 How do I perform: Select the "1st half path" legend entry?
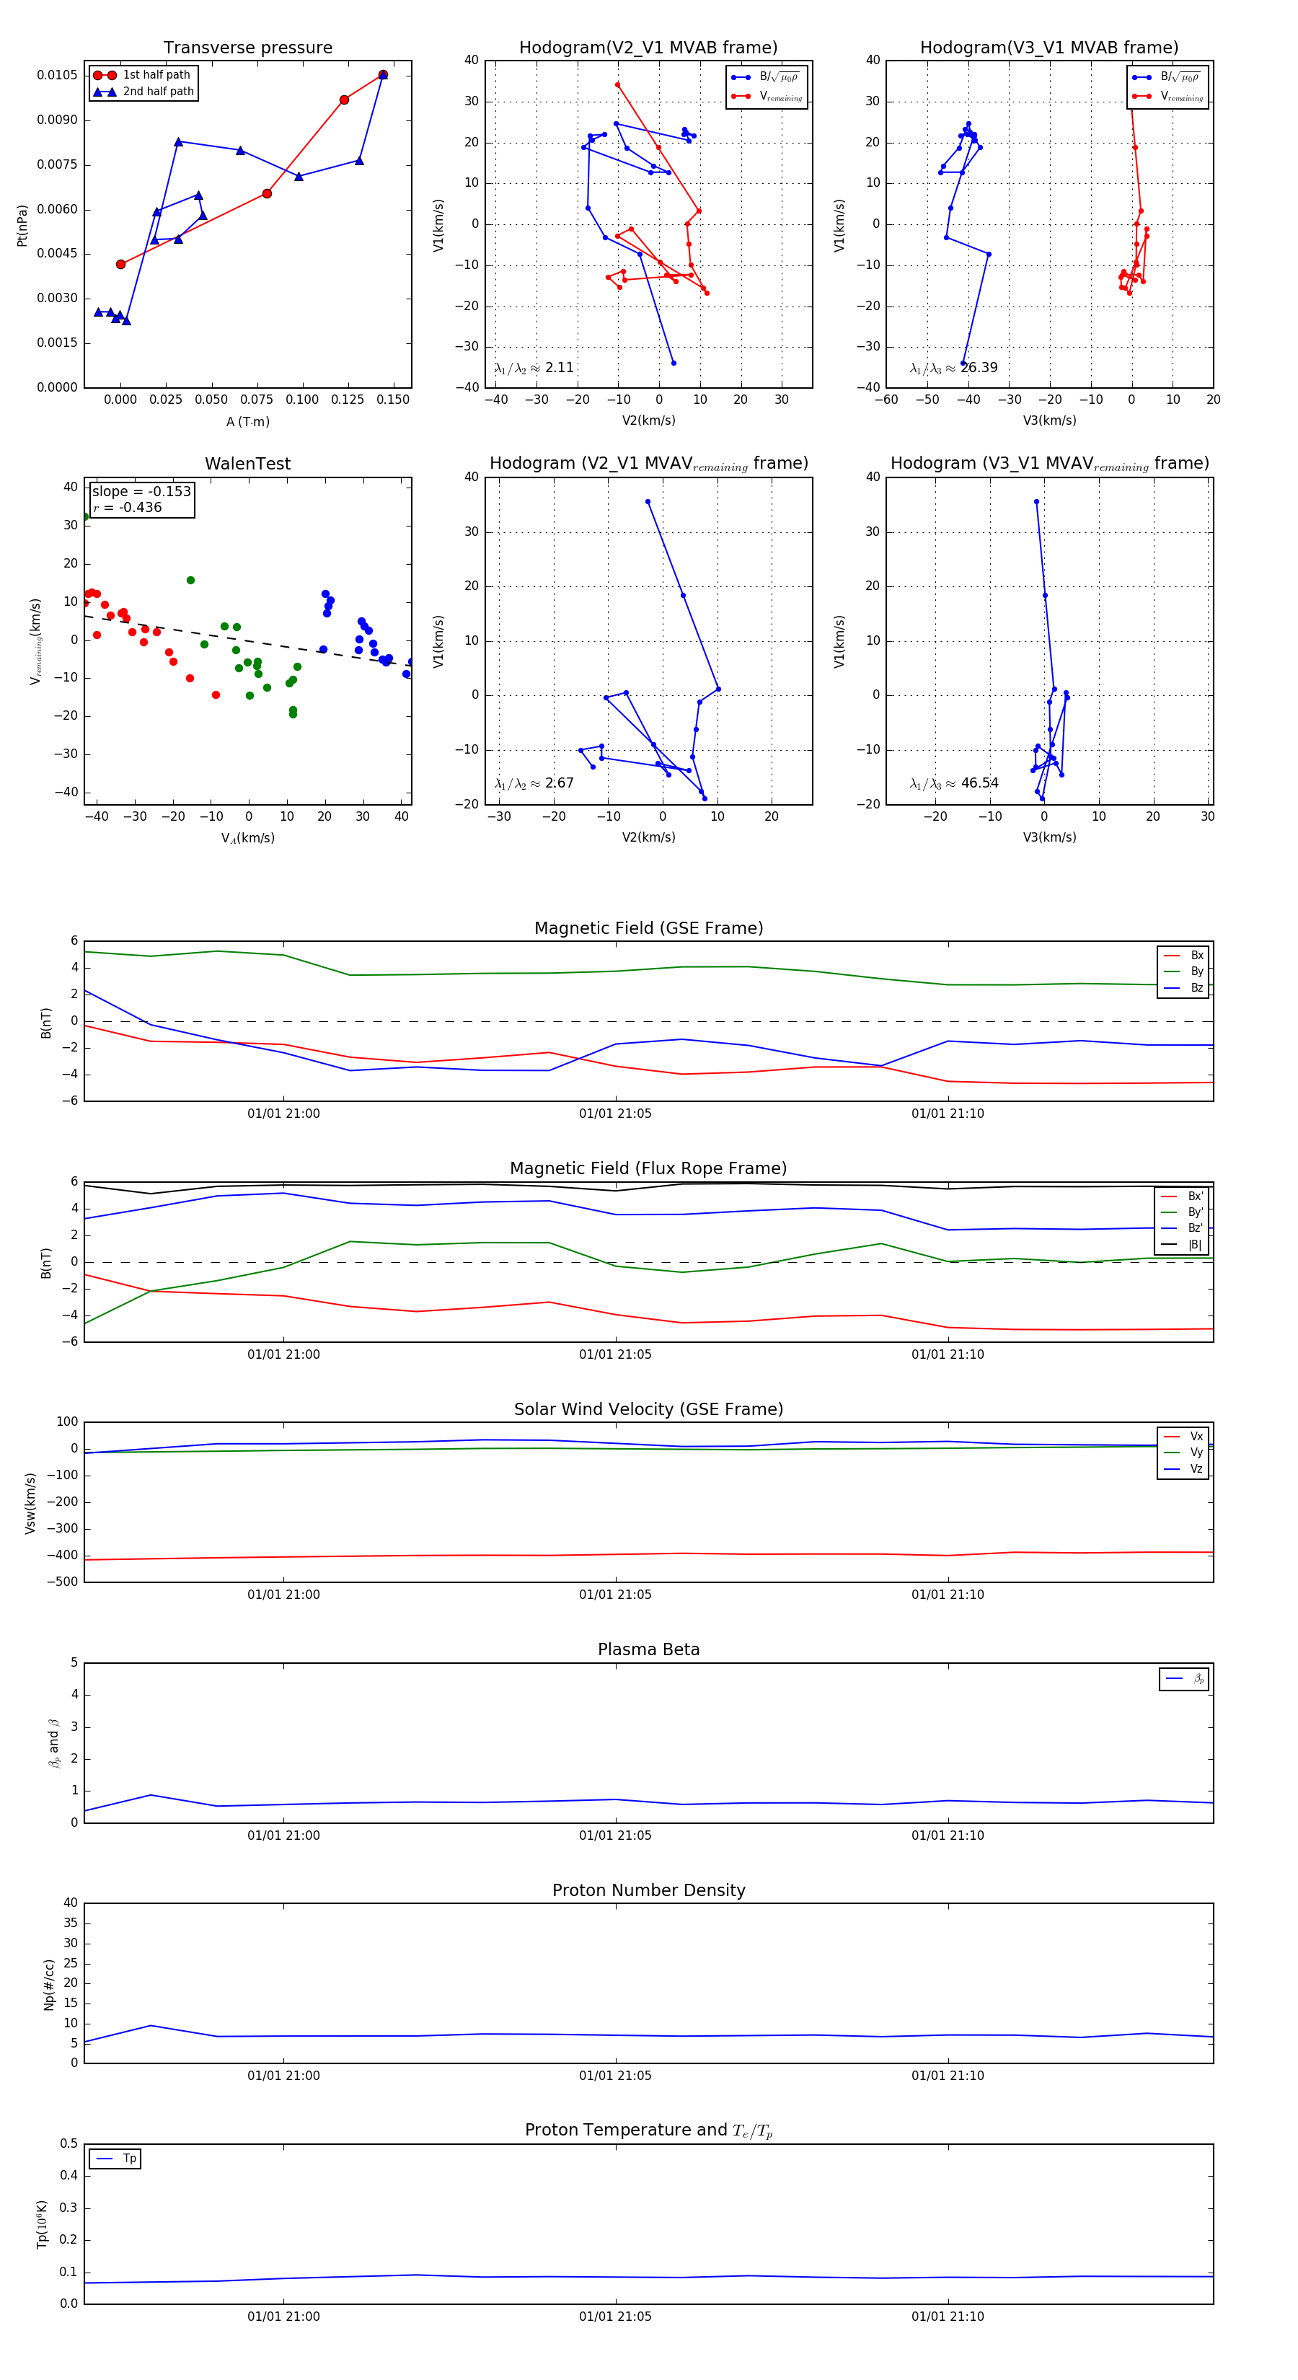point(144,75)
